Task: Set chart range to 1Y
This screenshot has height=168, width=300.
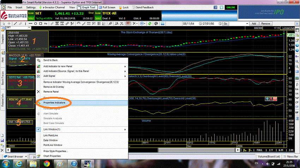Action: (x=271, y=150)
